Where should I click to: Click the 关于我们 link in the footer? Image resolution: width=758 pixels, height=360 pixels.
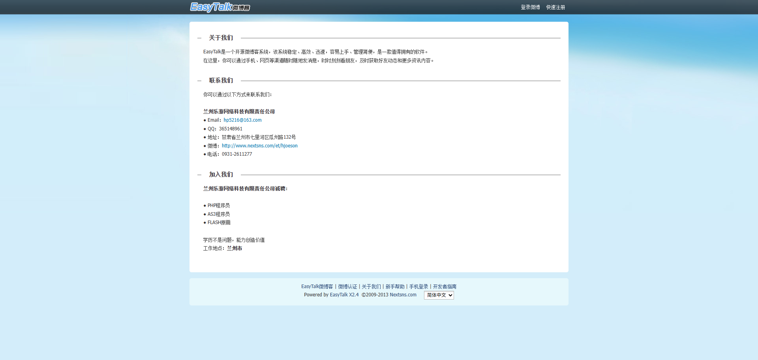[371, 286]
